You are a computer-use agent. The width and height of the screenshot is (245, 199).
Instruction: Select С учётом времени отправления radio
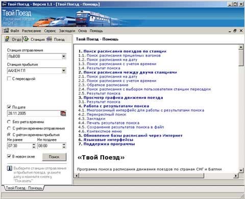[9, 128]
